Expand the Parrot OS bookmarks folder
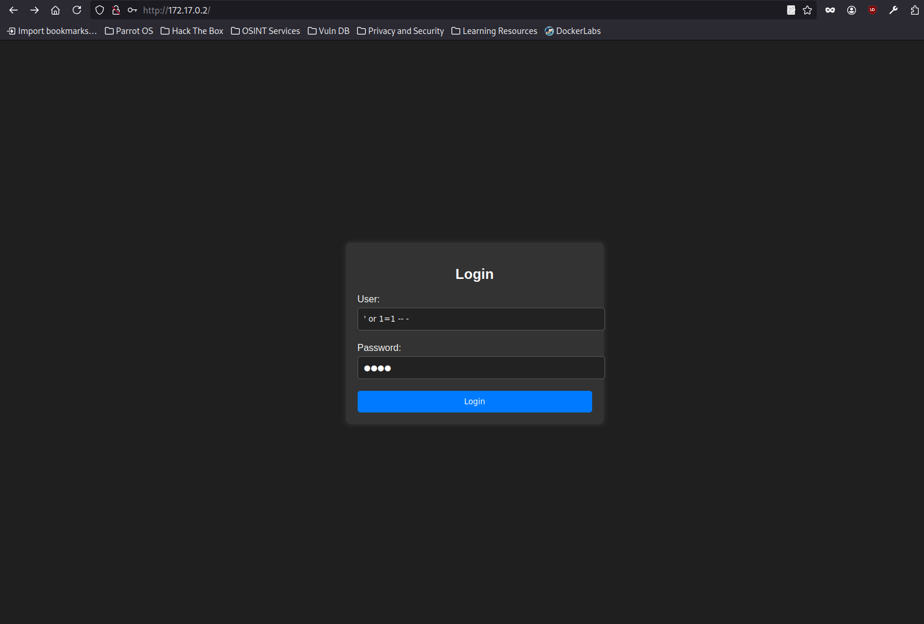The width and height of the screenshot is (924, 624). pos(129,31)
